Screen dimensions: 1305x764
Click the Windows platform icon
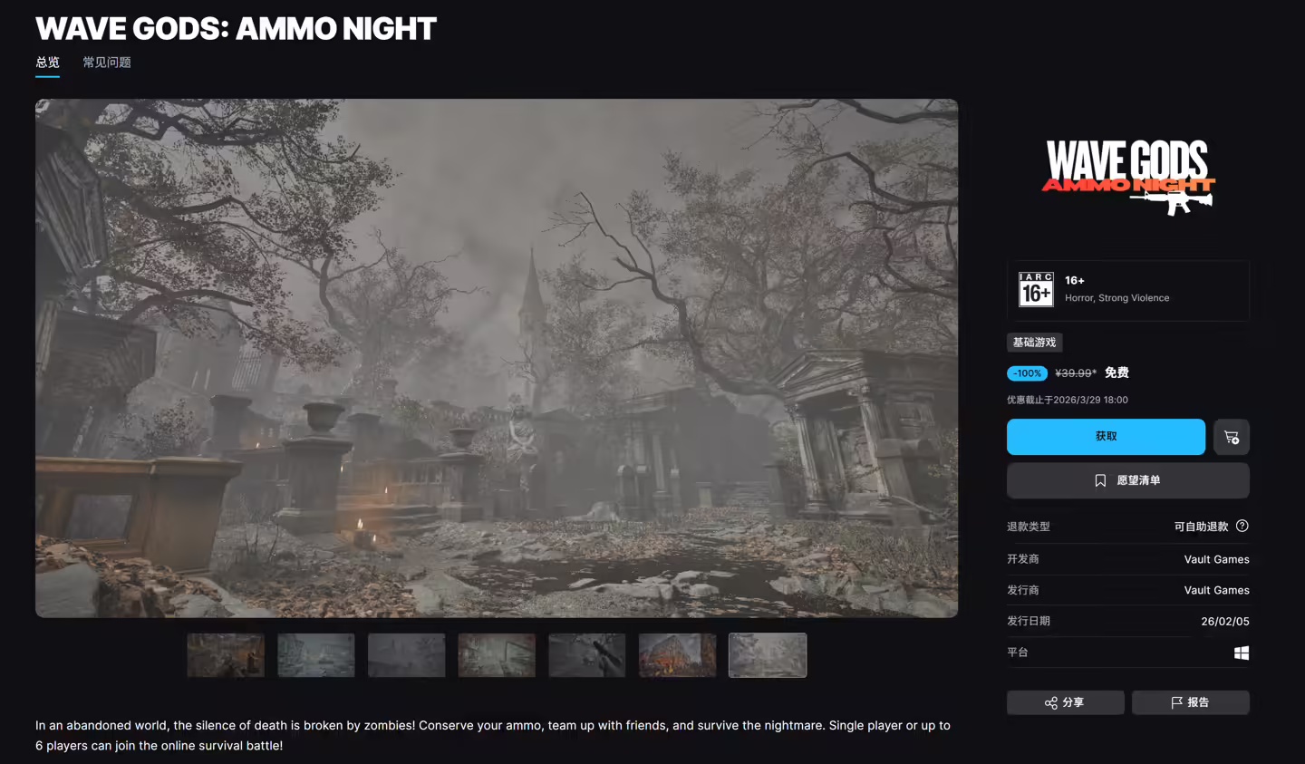1242,653
